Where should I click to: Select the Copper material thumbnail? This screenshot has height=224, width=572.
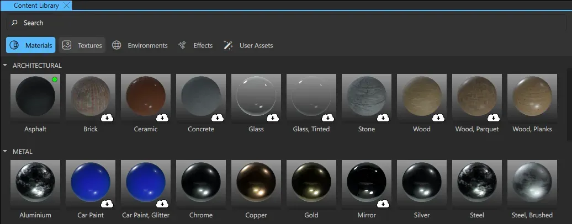point(256,184)
